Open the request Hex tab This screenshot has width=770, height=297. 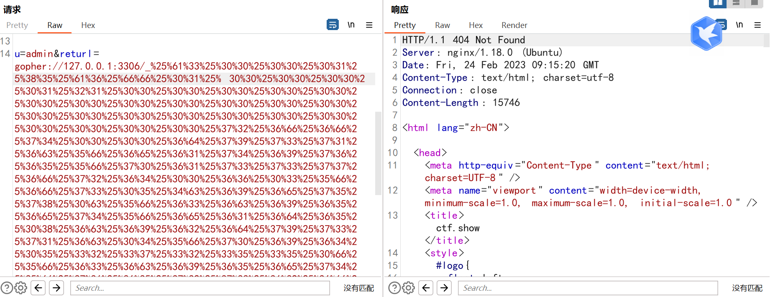[x=88, y=25]
